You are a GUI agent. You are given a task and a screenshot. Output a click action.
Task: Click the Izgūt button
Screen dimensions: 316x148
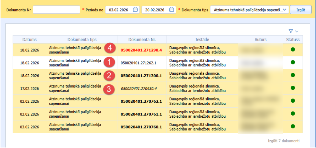301,10
